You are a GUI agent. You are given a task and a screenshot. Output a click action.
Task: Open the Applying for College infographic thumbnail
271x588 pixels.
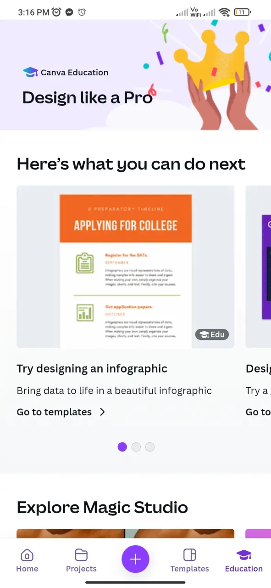pos(126,267)
